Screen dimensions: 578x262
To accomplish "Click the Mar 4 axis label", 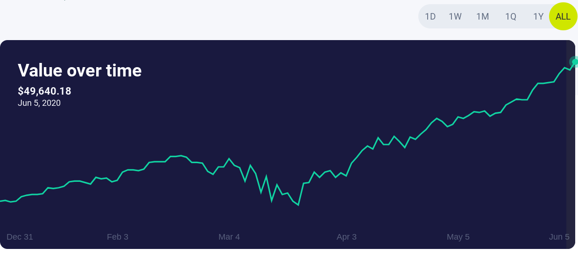I will point(229,237).
